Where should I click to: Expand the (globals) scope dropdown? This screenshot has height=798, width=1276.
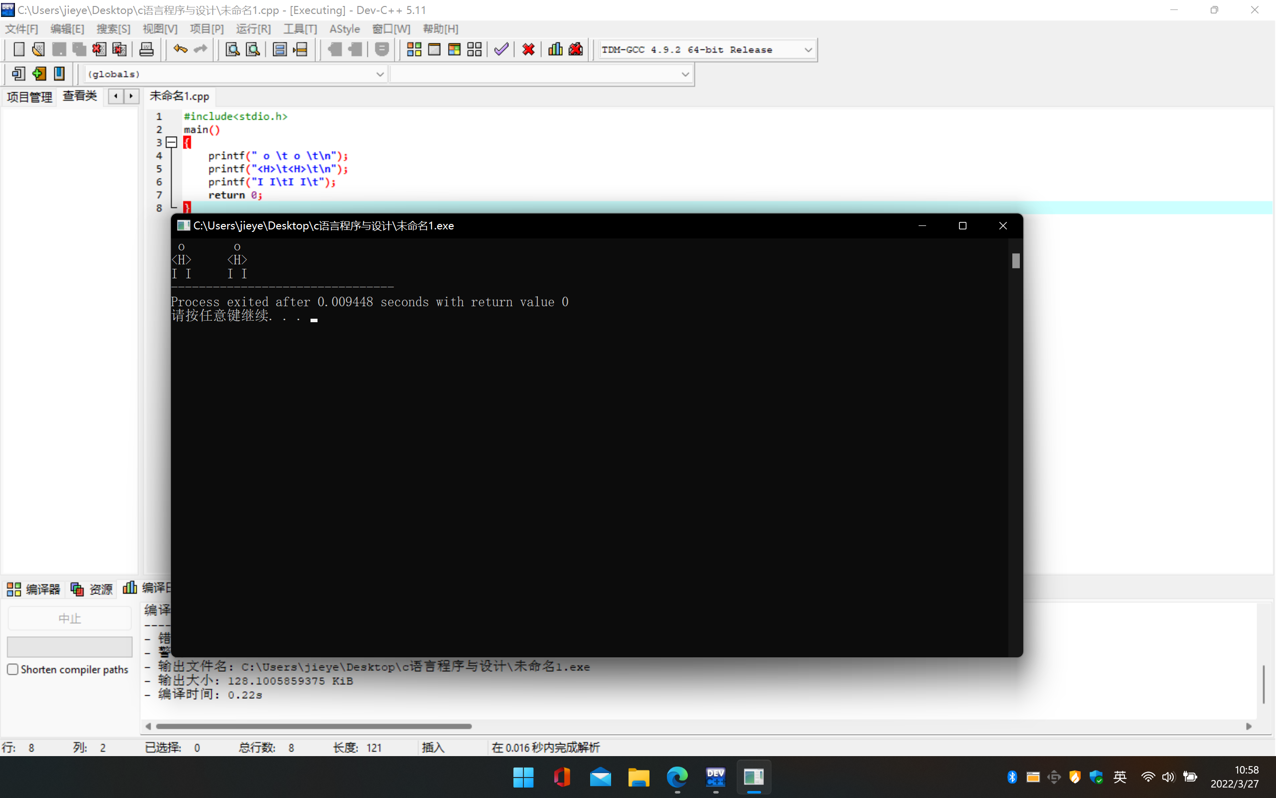[x=380, y=74]
